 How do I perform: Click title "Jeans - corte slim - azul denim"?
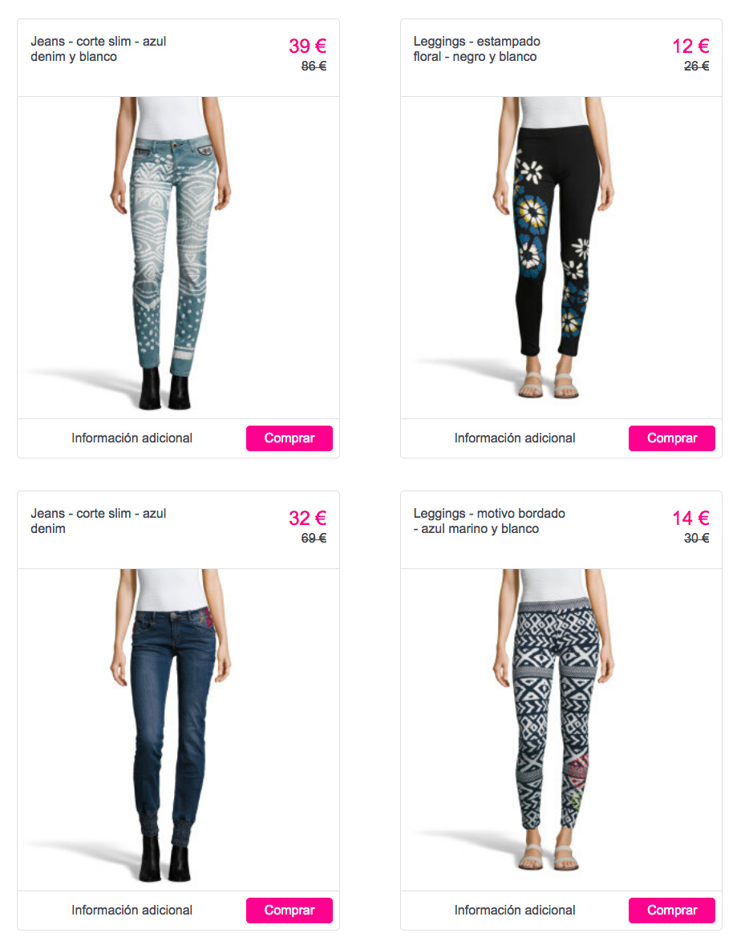pos(98,521)
